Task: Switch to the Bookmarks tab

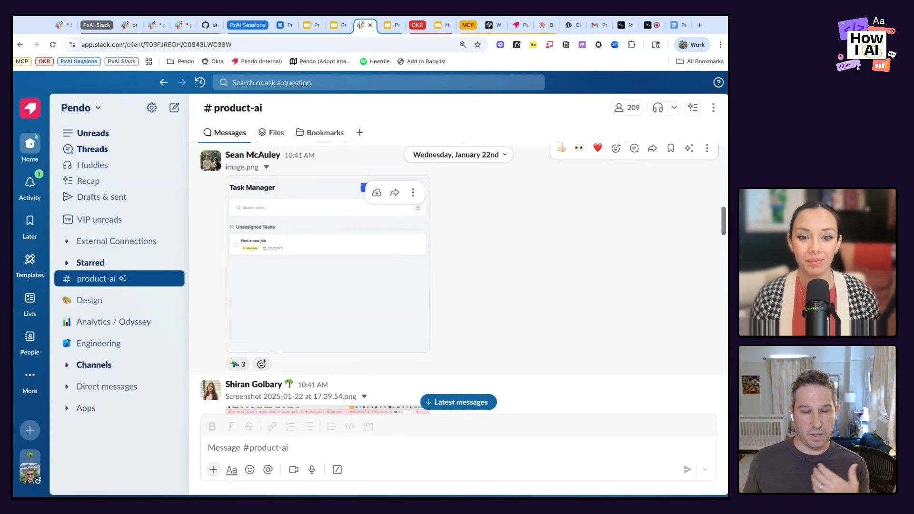Action: pyautogui.click(x=319, y=132)
